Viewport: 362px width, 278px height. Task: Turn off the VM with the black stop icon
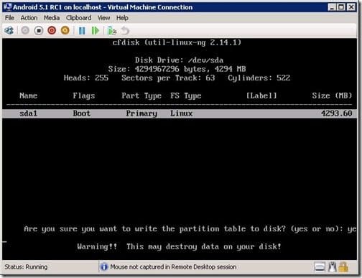(x=39, y=30)
